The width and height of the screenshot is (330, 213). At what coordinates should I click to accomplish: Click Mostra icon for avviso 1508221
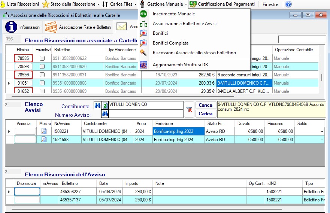coord(44,131)
